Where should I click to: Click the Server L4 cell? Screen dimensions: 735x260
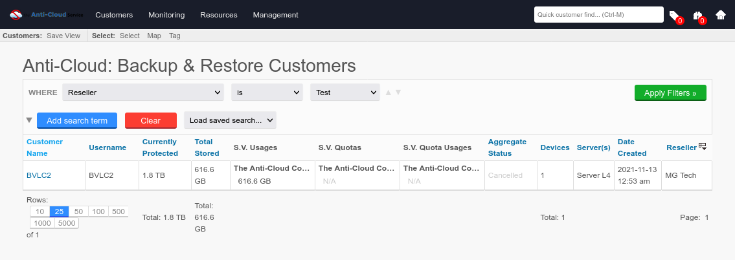tap(593, 175)
